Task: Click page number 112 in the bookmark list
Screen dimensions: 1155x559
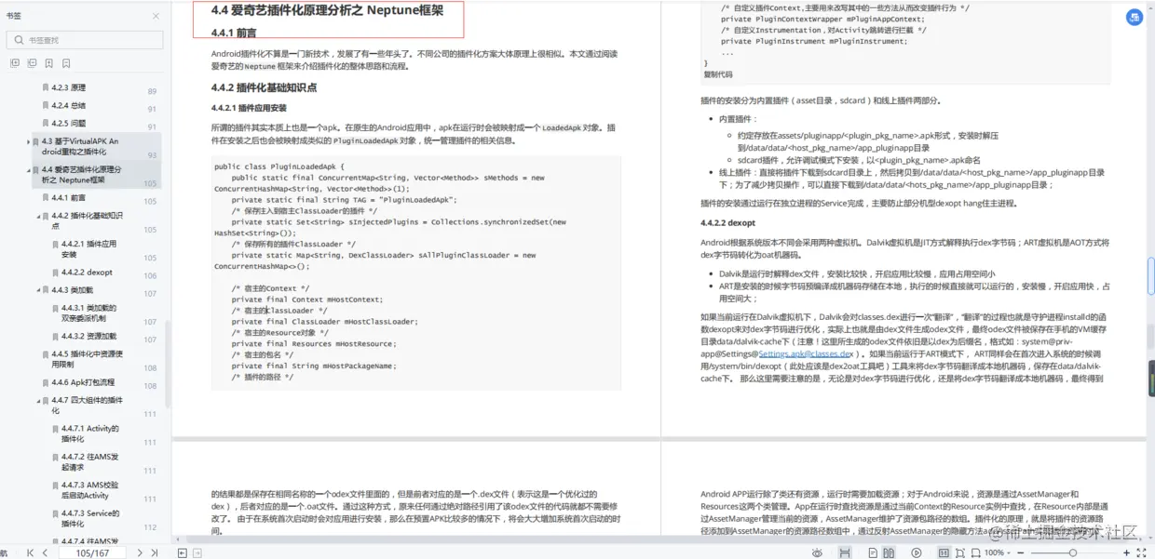Action: point(150,527)
